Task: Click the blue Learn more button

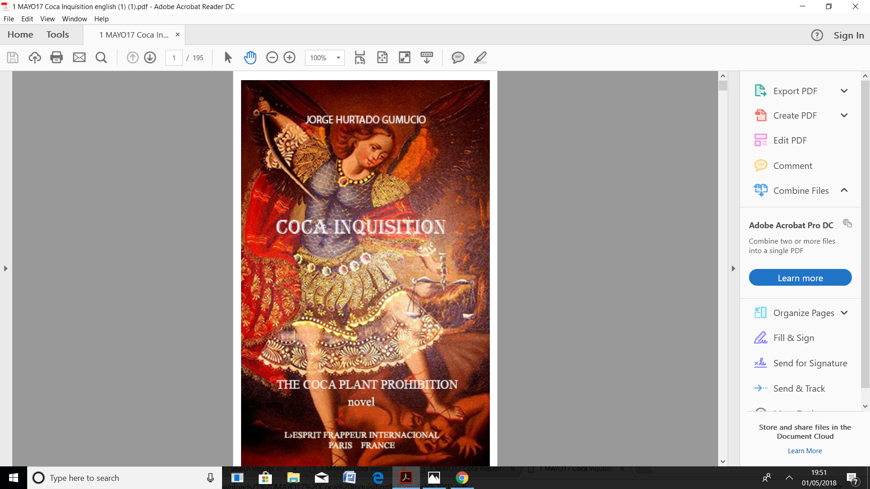Action: click(x=800, y=278)
